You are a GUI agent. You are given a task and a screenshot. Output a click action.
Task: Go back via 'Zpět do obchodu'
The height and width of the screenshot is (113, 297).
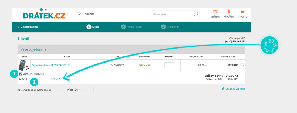click(28, 27)
